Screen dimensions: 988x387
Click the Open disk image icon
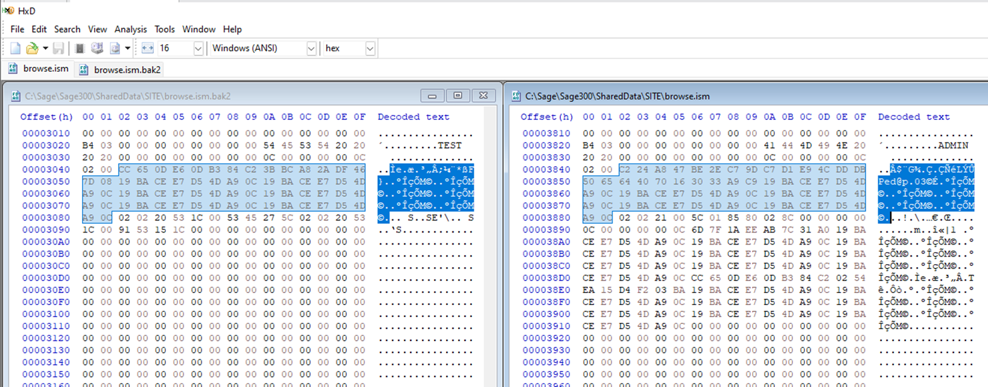(115, 49)
